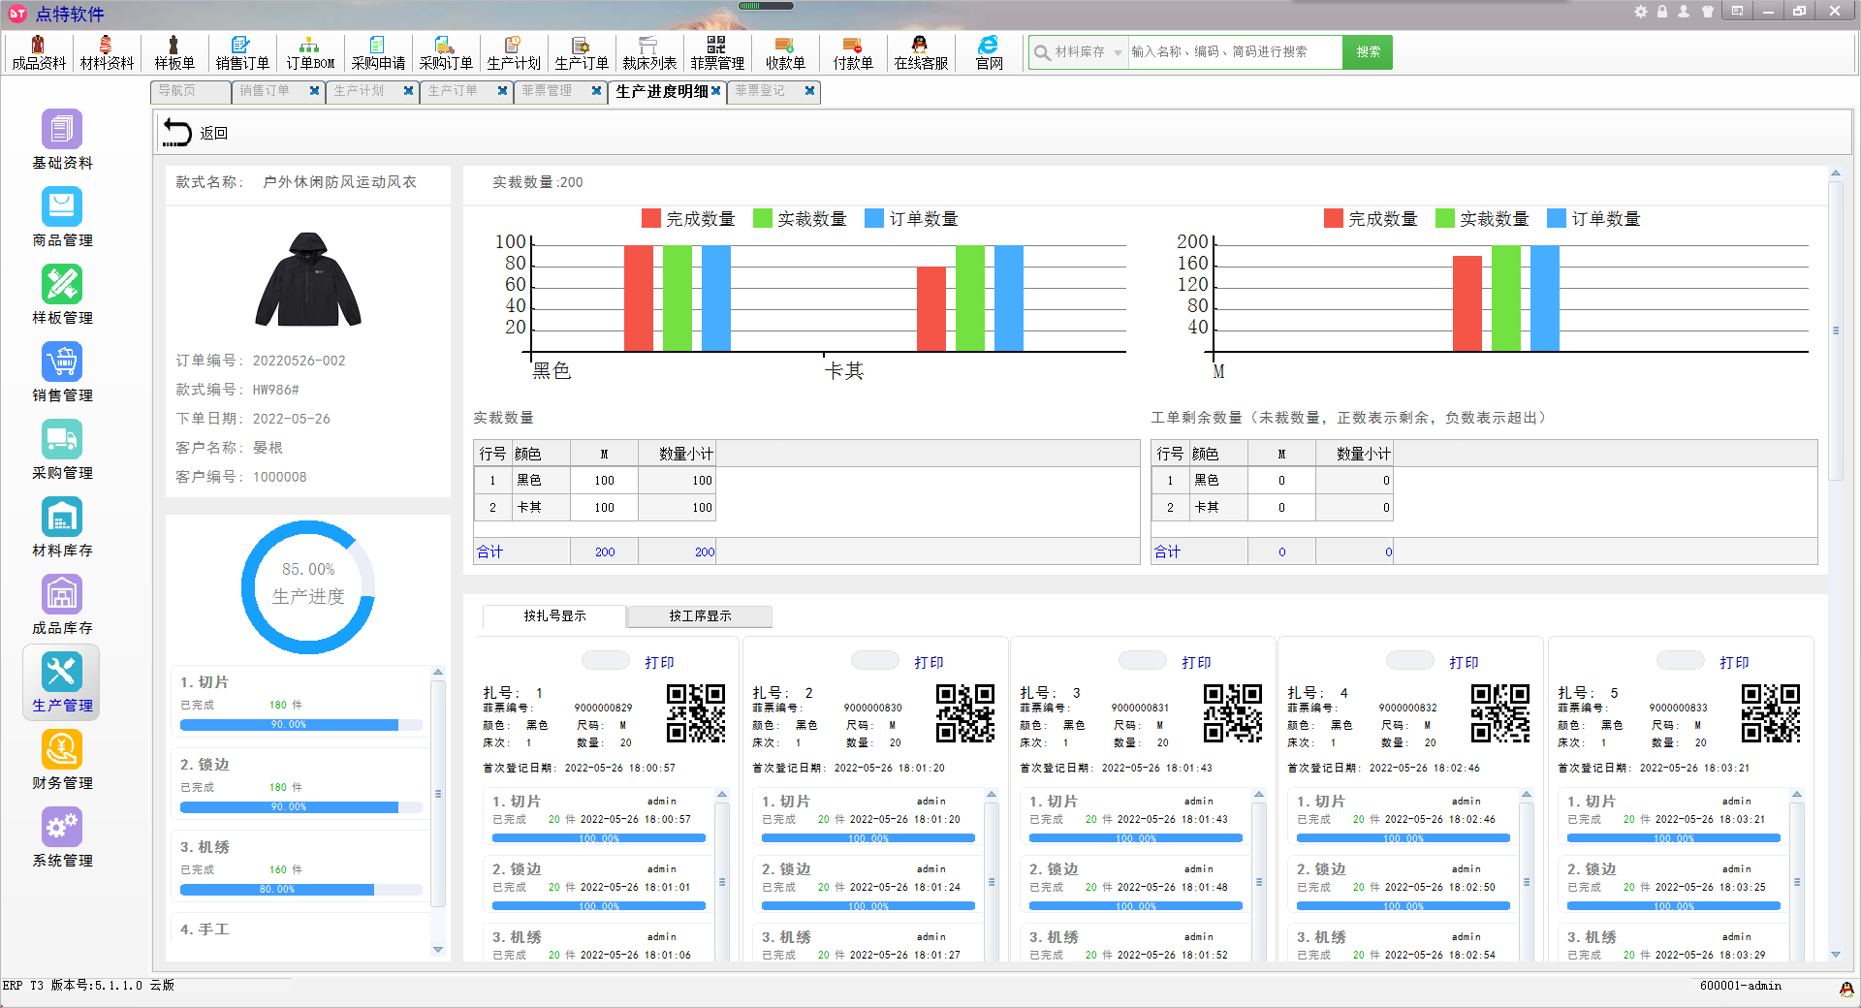Toggle the switch on bundle 2 card

[875, 661]
